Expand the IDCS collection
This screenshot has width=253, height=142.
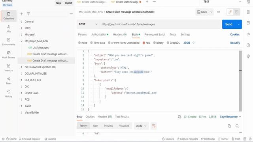[21, 28]
